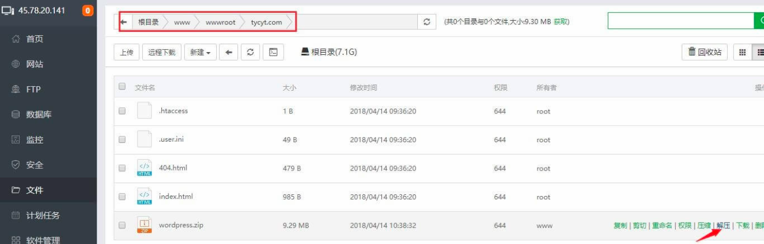Refresh the path bar with reload icon
Image resolution: width=764 pixels, height=244 pixels.
[x=426, y=22]
